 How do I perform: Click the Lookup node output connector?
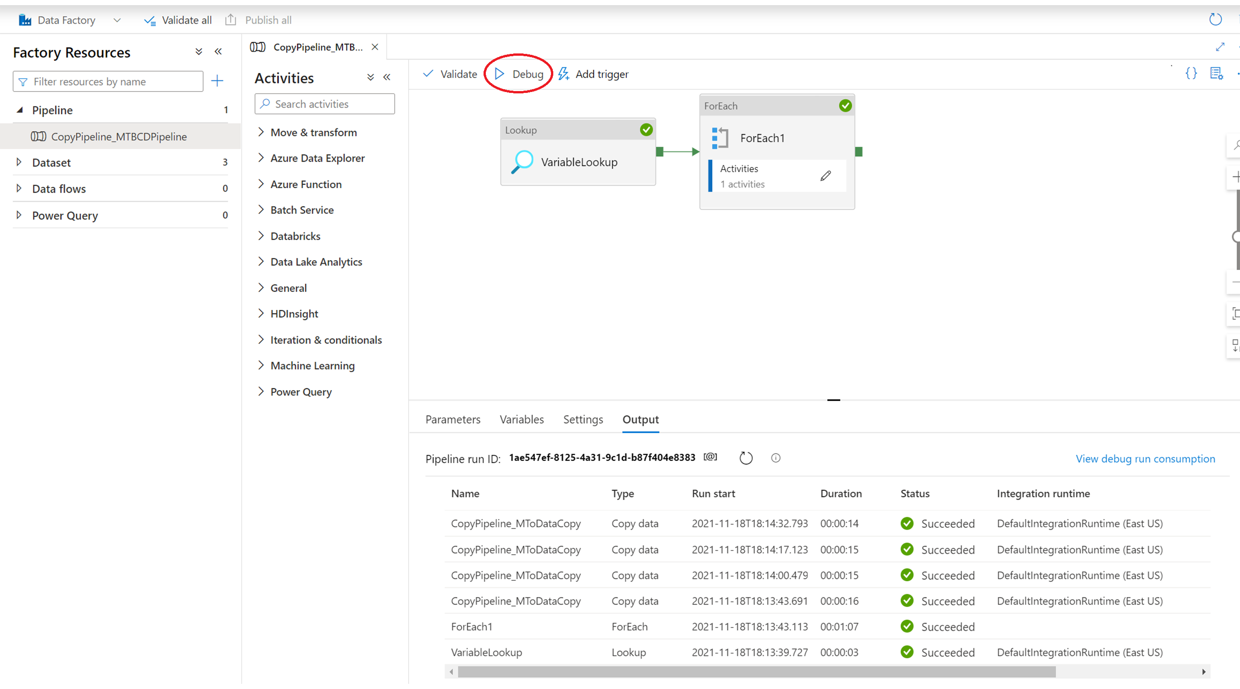(660, 151)
